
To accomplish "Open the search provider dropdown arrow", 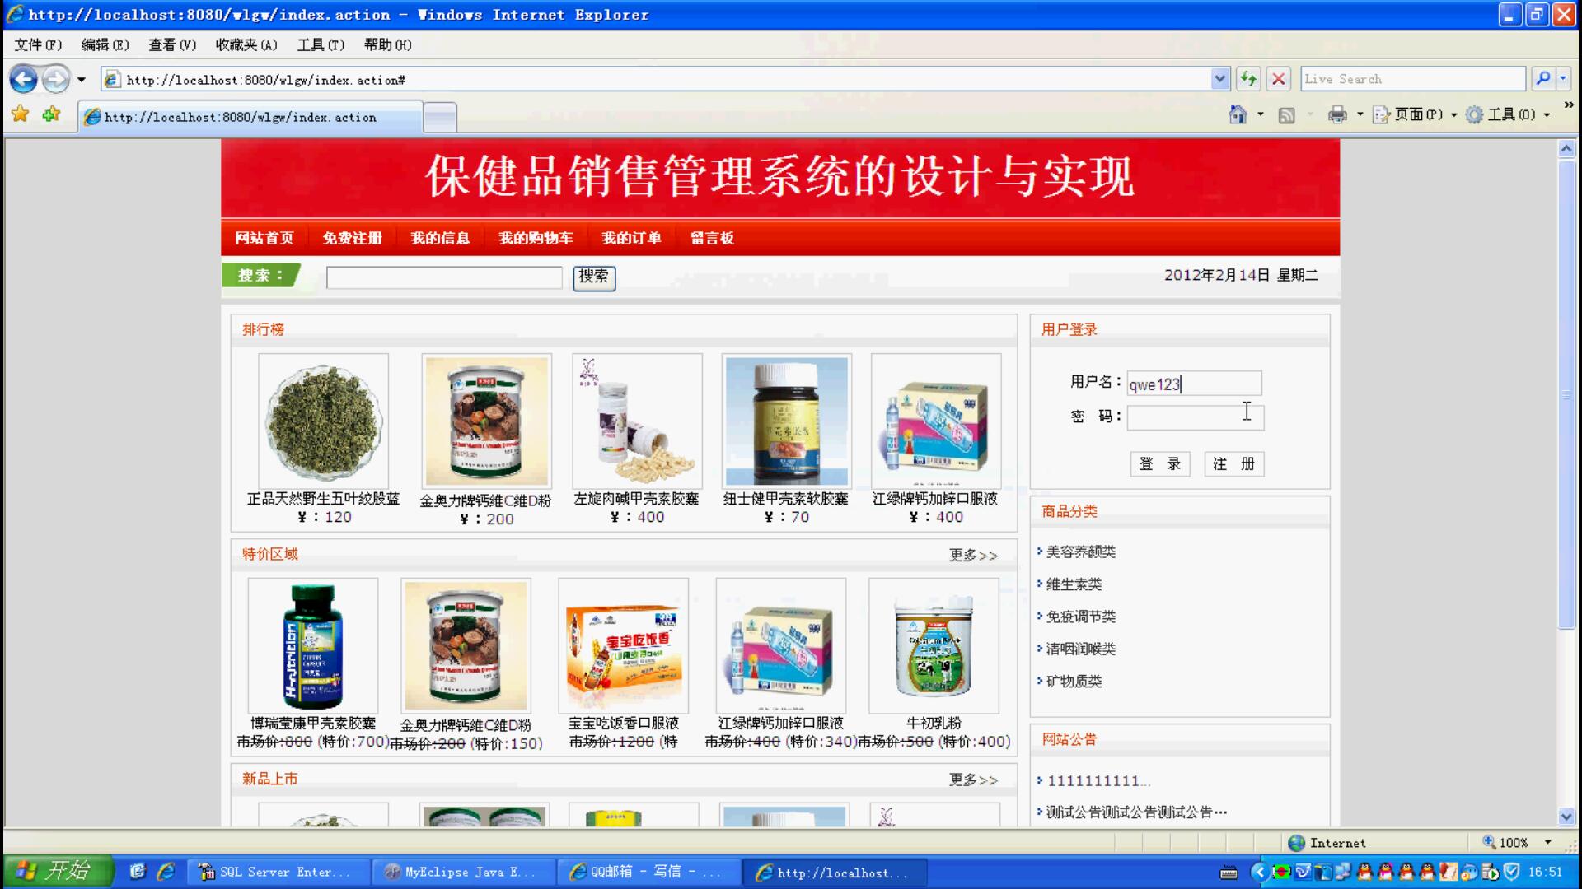I will (1563, 79).
